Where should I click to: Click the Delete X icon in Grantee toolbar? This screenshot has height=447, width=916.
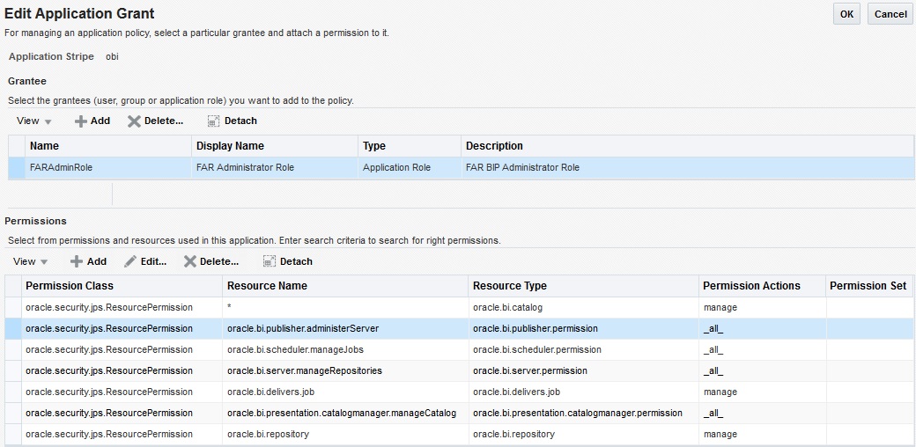click(134, 121)
